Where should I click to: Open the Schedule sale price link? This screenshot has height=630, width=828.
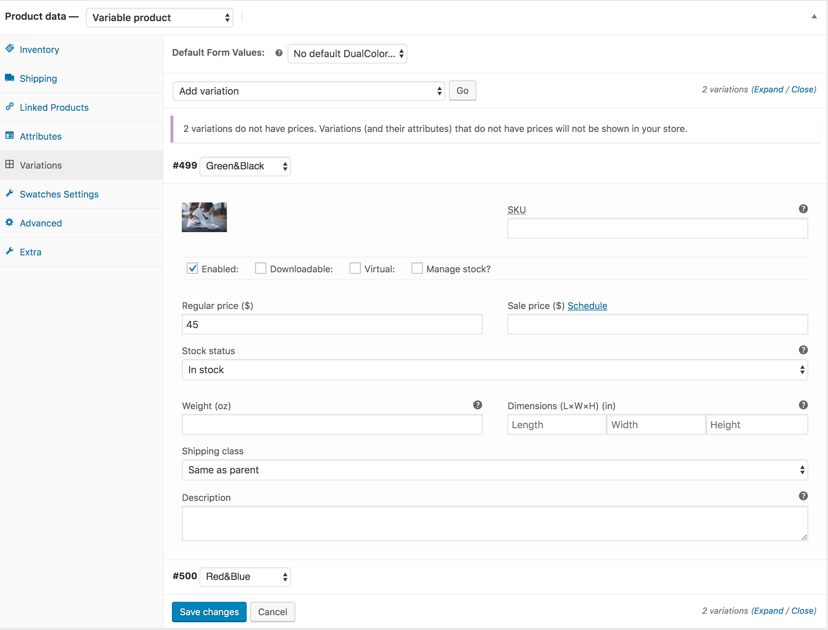pyautogui.click(x=587, y=305)
